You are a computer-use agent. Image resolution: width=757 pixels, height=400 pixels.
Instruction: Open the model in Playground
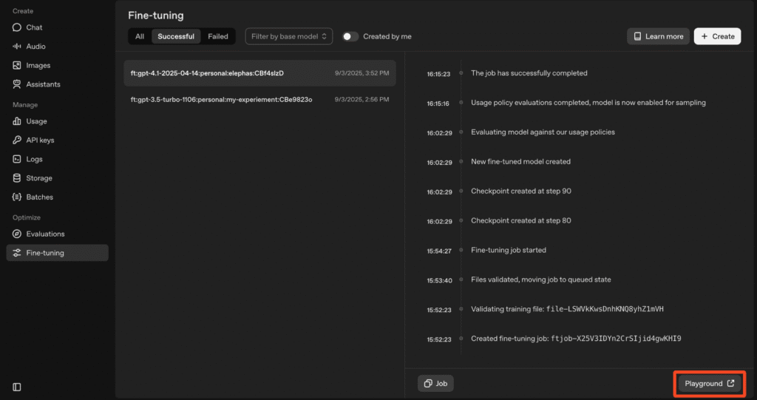pyautogui.click(x=710, y=384)
